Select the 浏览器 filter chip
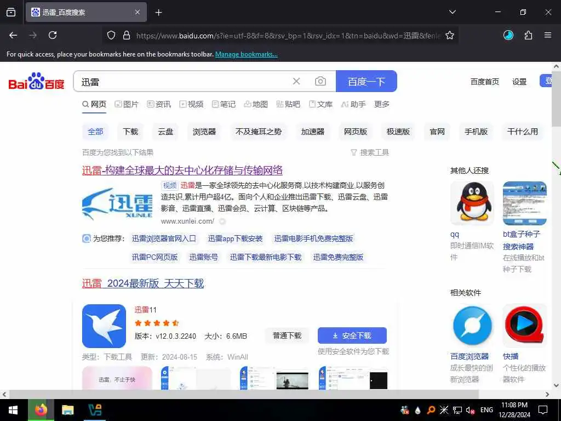561x421 pixels. click(x=204, y=132)
